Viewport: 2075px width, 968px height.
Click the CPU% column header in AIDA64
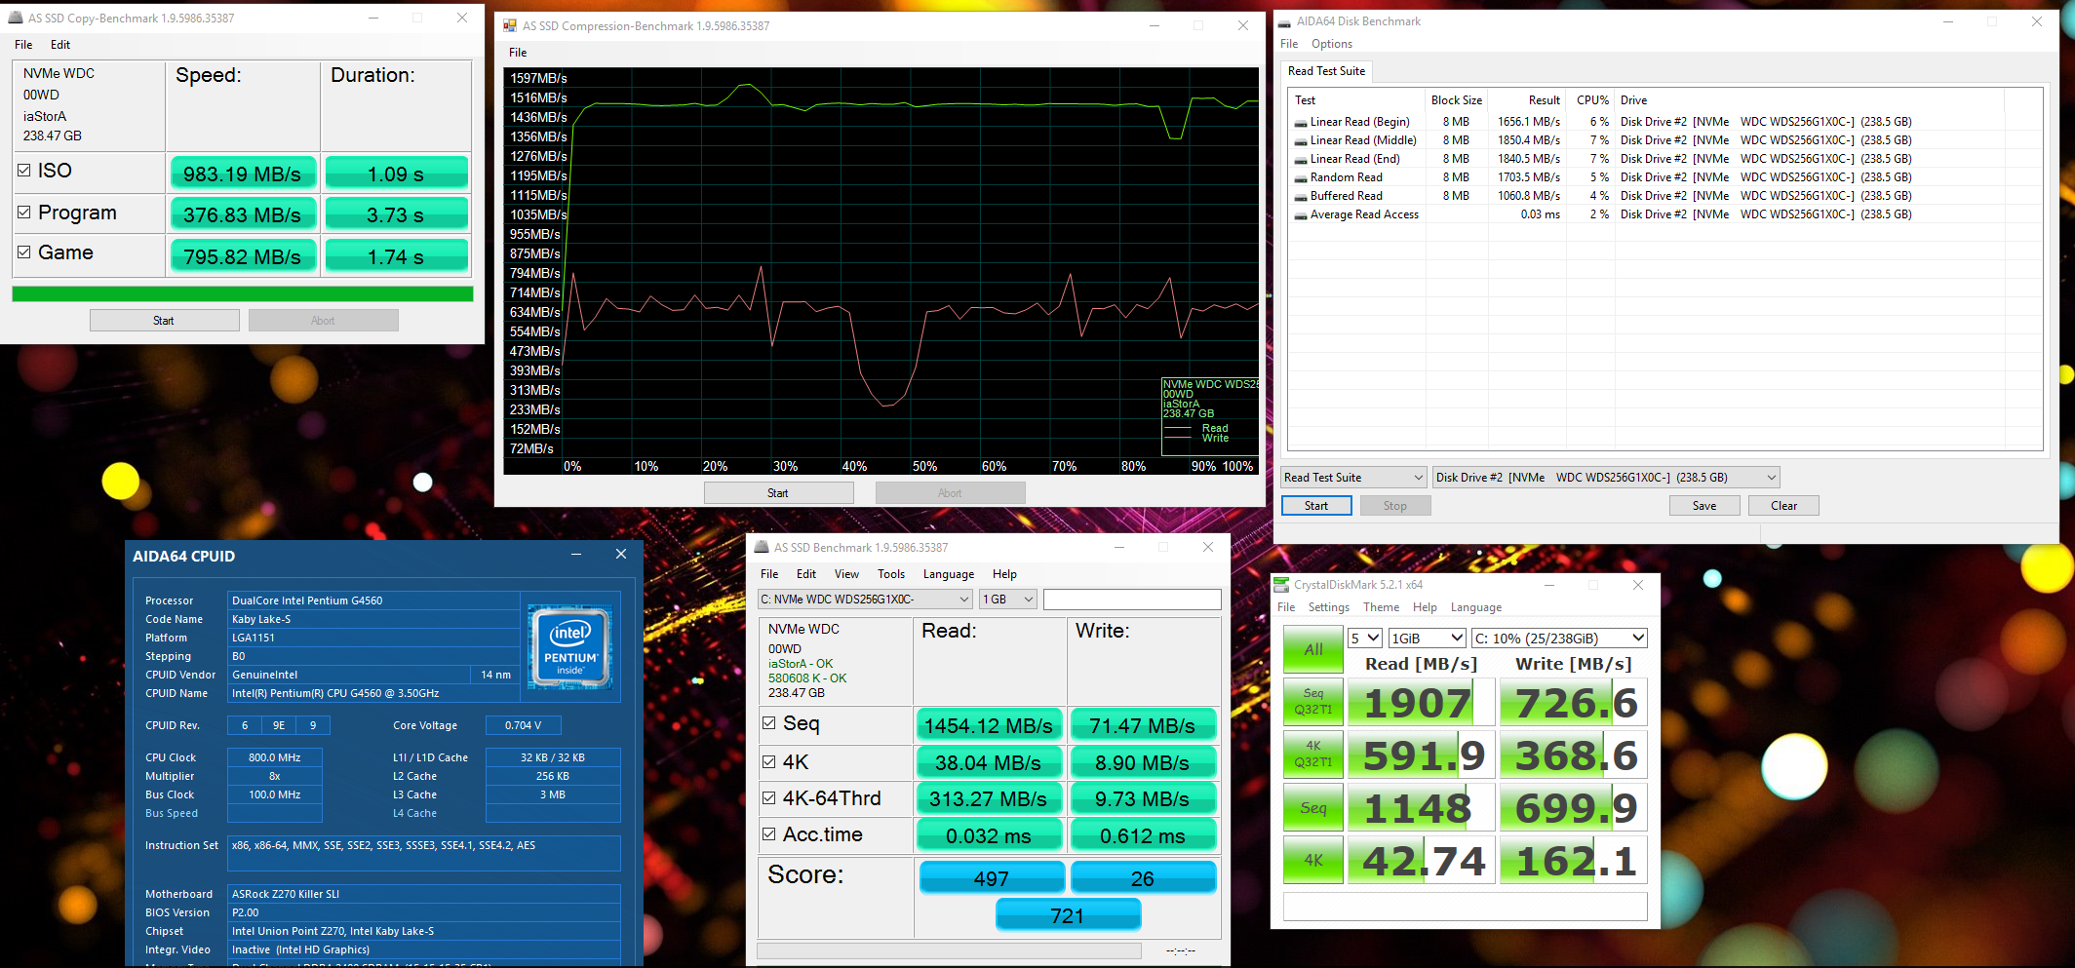(1592, 100)
